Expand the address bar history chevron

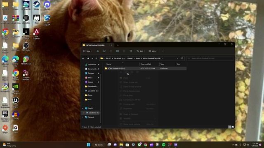(177, 58)
